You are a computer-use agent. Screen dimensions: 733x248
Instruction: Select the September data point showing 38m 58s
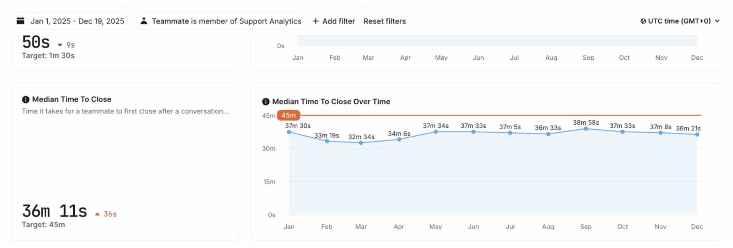point(585,129)
